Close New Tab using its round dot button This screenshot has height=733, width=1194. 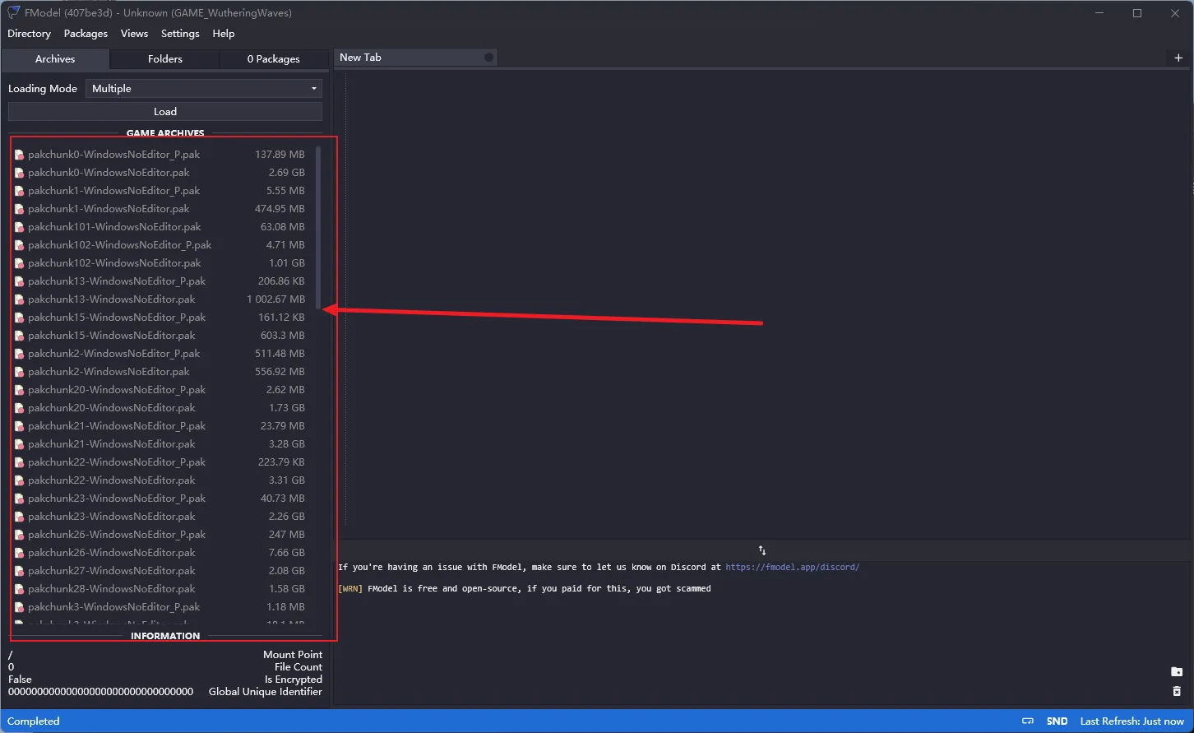click(488, 58)
